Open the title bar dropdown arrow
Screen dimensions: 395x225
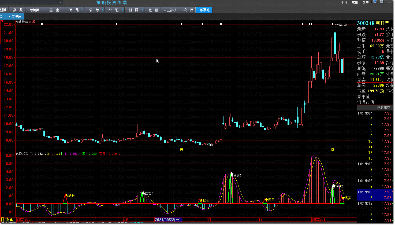tap(61, 2)
